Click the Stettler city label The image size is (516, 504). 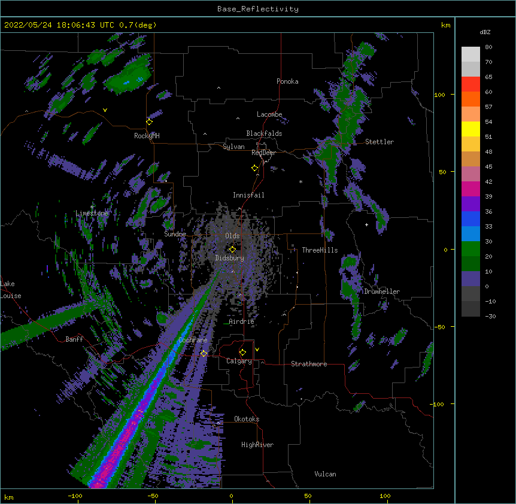[x=380, y=142]
